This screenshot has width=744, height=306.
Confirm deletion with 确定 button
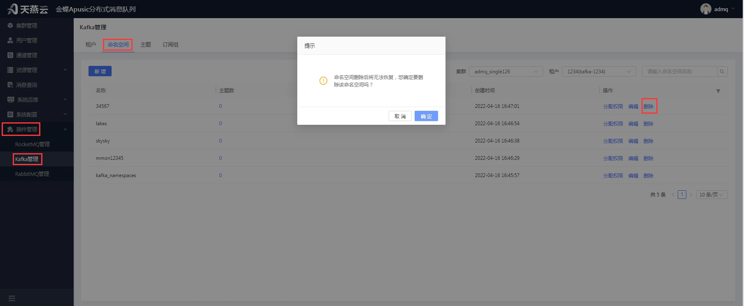click(426, 117)
